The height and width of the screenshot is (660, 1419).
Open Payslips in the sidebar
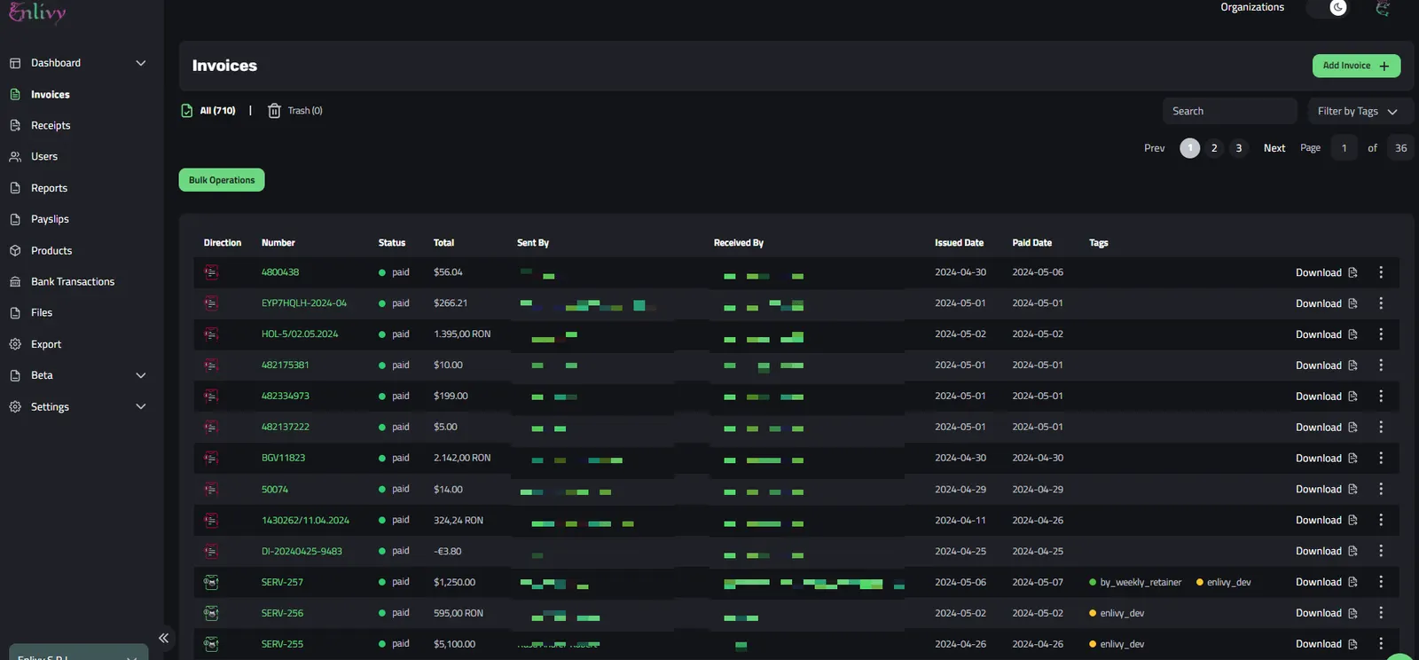[x=50, y=219]
